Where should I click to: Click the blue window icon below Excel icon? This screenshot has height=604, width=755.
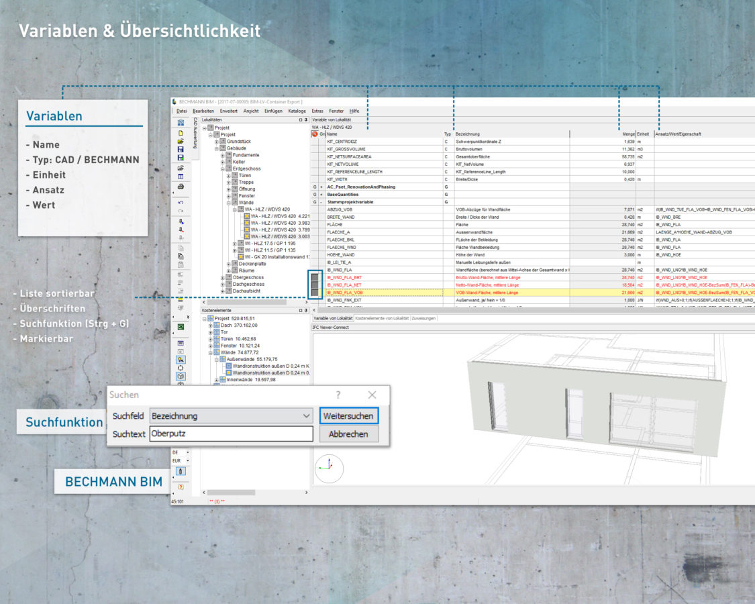click(181, 343)
